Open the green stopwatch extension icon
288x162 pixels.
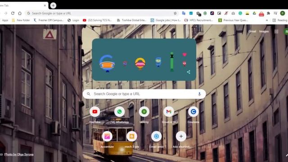[205, 13]
